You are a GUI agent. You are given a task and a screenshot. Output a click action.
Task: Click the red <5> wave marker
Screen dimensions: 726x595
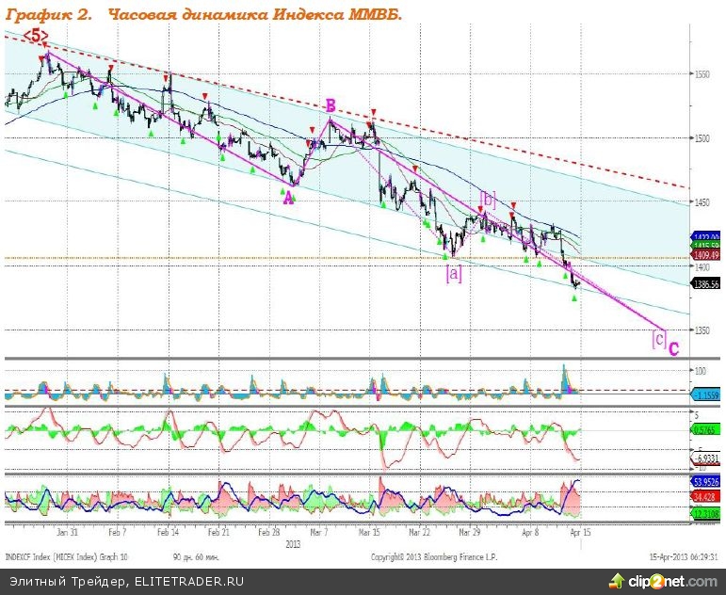point(36,36)
